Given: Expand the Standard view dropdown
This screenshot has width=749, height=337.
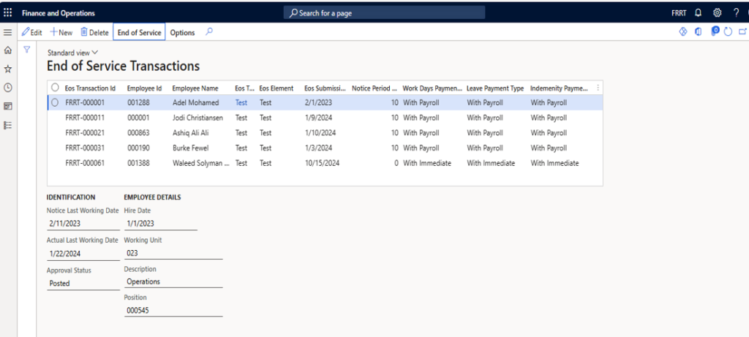Looking at the screenshot, I should (x=72, y=53).
